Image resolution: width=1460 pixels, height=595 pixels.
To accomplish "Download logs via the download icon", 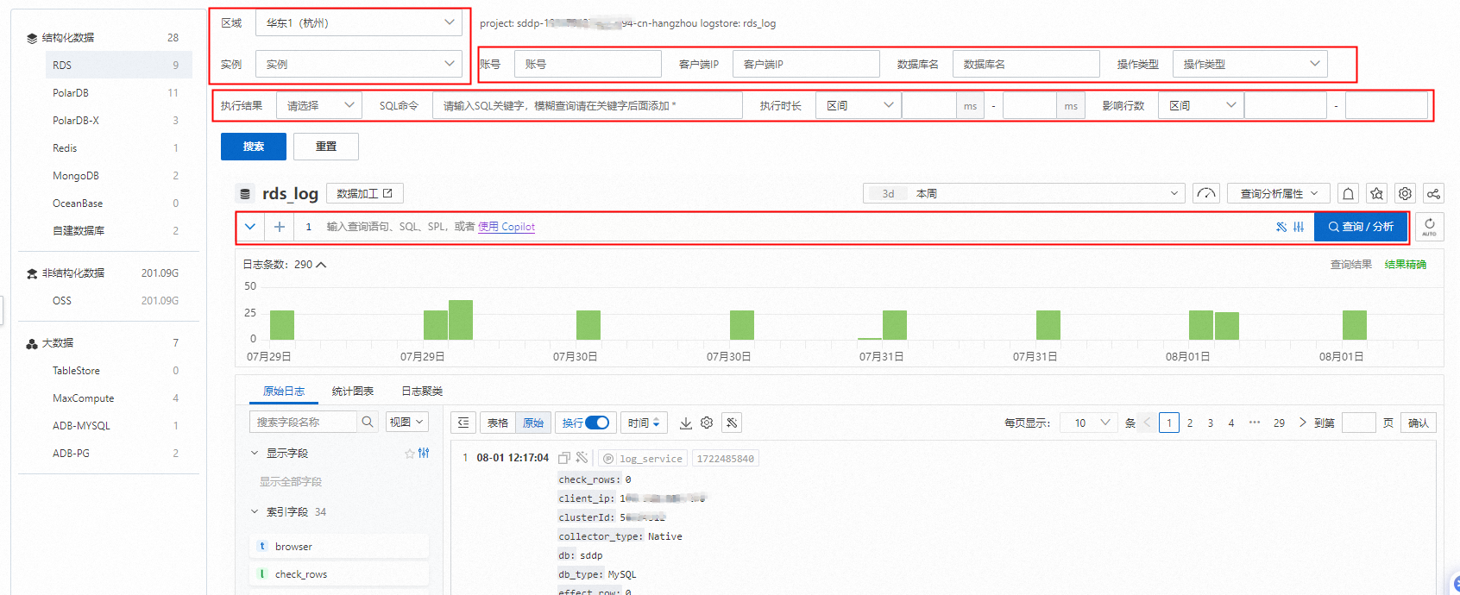I will point(686,423).
